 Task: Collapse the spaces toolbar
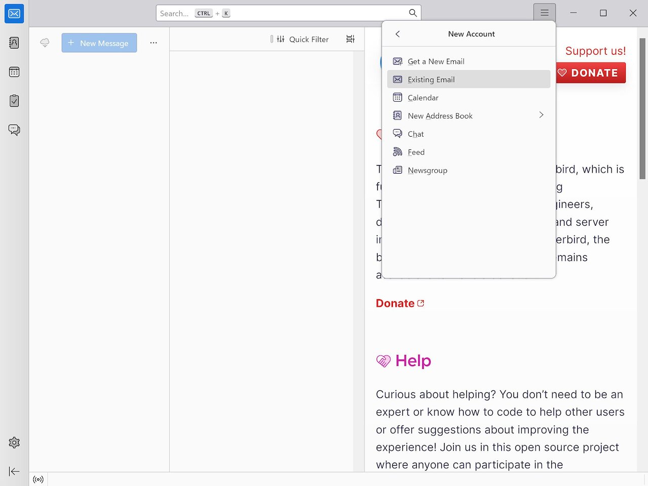(x=14, y=471)
